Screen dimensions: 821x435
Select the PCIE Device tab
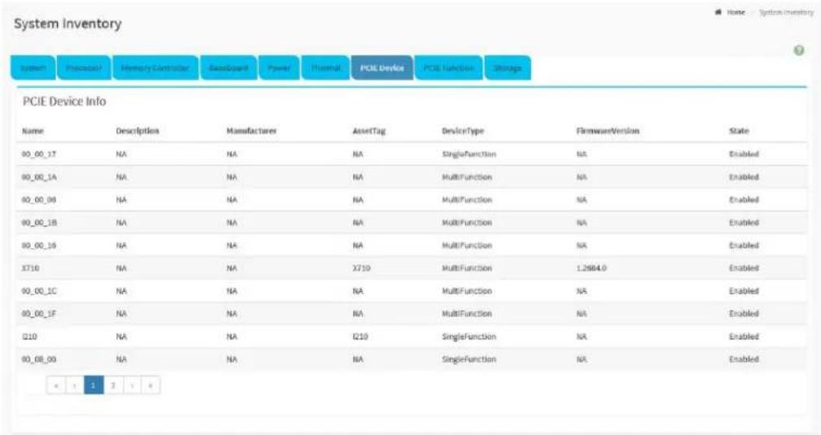[x=382, y=68]
